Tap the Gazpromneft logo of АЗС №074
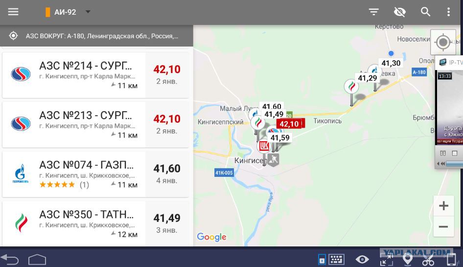 point(21,173)
